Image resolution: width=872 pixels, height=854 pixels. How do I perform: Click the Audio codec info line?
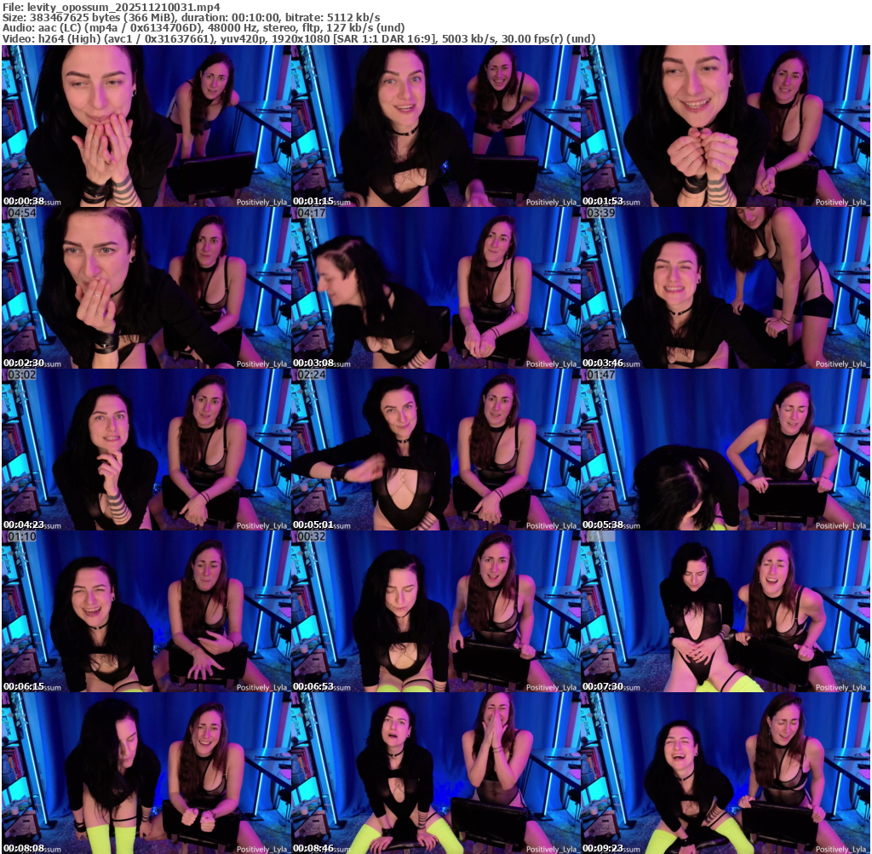click(203, 27)
